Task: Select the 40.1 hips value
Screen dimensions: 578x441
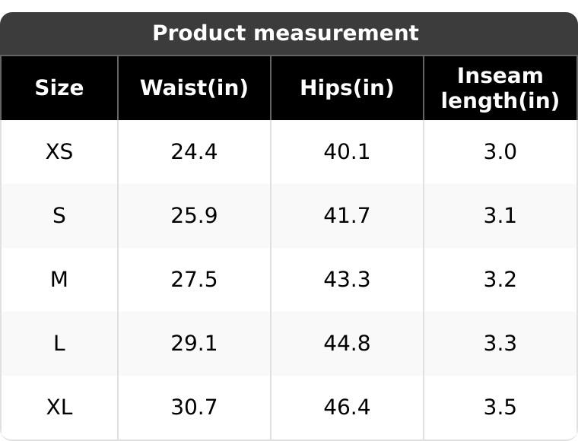Action: click(347, 152)
